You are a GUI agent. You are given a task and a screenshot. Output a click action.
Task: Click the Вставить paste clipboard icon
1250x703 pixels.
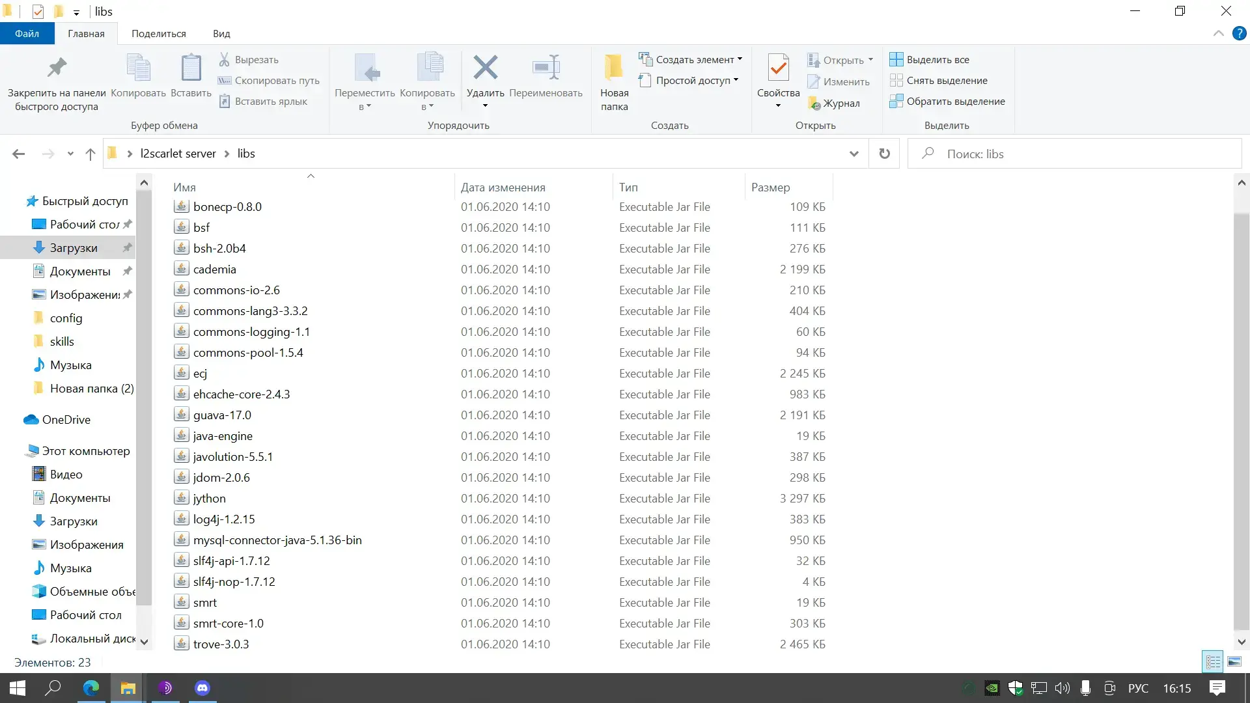coord(191,67)
